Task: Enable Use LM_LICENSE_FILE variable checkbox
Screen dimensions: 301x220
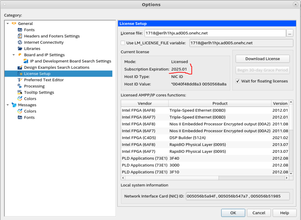Action: pyautogui.click(x=123, y=43)
